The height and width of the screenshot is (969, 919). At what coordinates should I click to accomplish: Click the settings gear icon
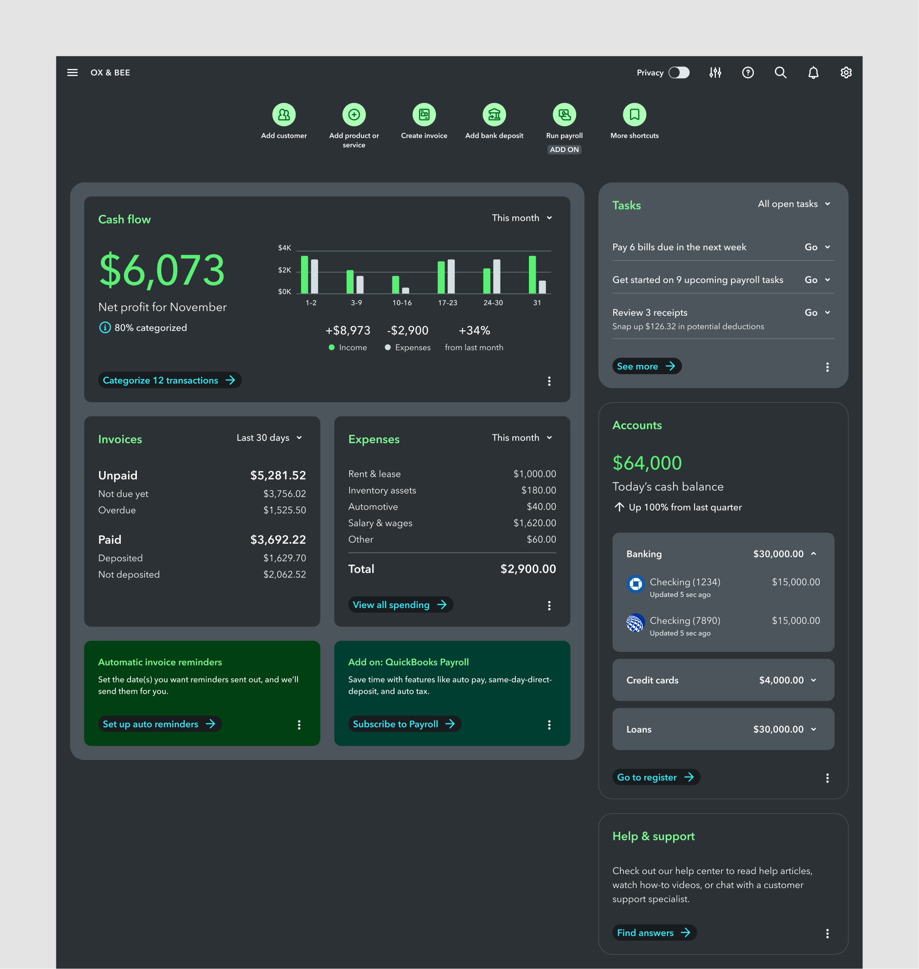[846, 73]
